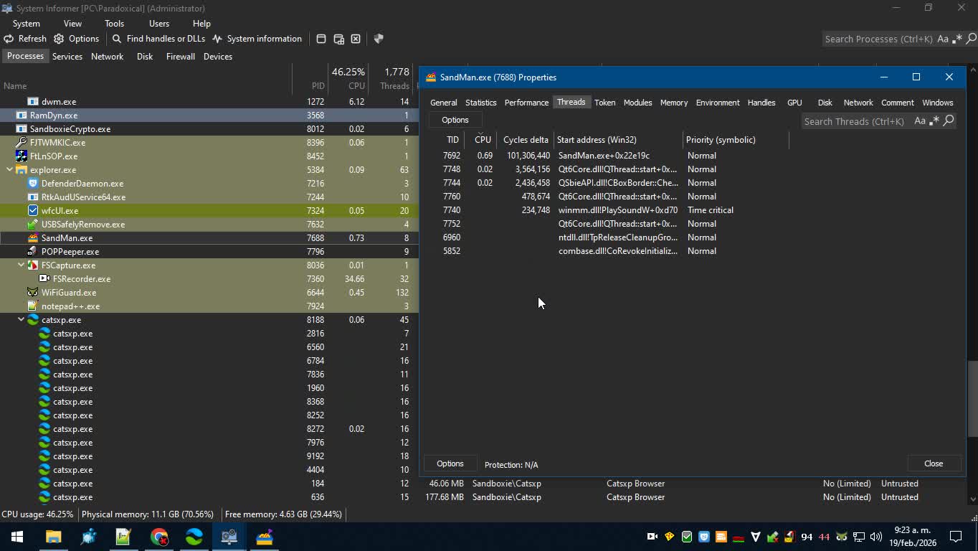
Task: Click the crossed-box window icon in toolbar
Action: [356, 39]
